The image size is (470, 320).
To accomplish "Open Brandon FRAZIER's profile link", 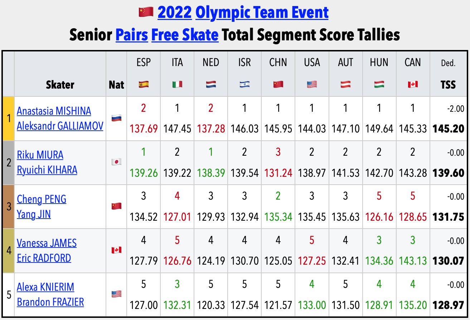I will (50, 302).
